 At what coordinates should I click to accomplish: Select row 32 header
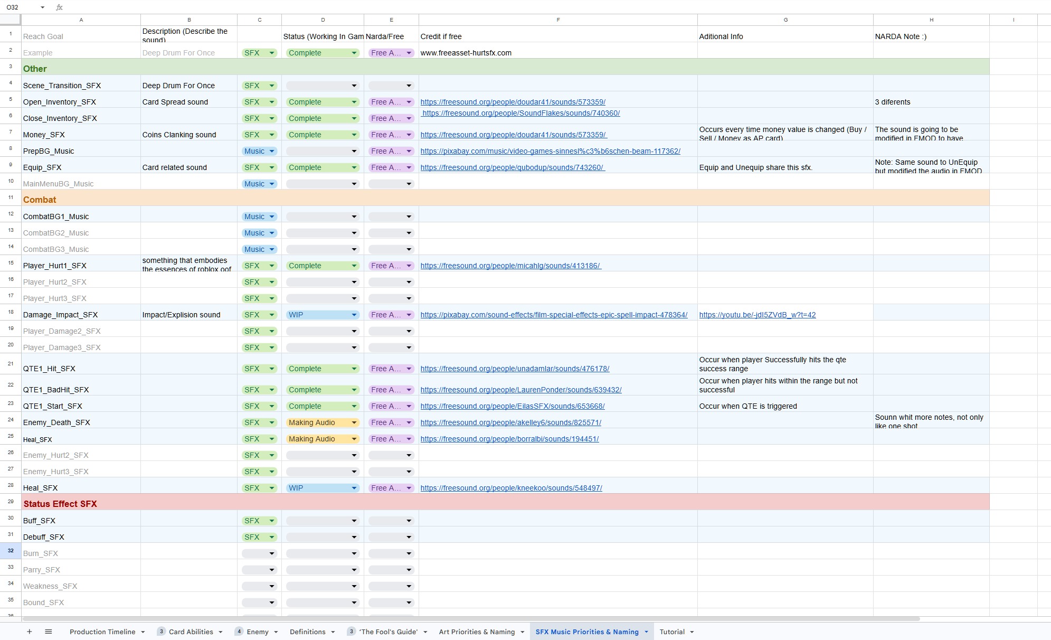(x=11, y=551)
